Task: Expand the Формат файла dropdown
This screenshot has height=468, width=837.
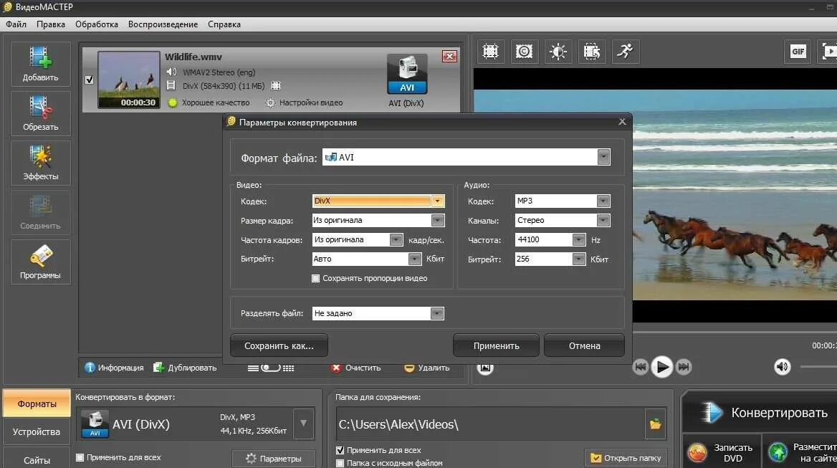Action: click(x=603, y=157)
